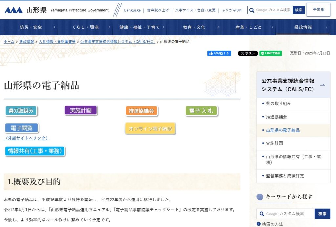Open the 電子入札 green image button
Screen dimensions: 336x227
click(x=201, y=111)
